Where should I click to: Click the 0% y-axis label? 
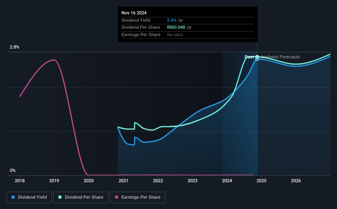tap(13, 170)
